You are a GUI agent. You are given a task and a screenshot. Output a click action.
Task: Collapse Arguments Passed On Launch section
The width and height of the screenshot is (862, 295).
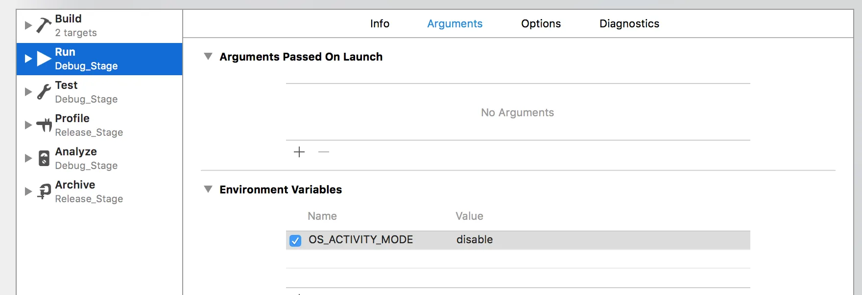point(208,57)
